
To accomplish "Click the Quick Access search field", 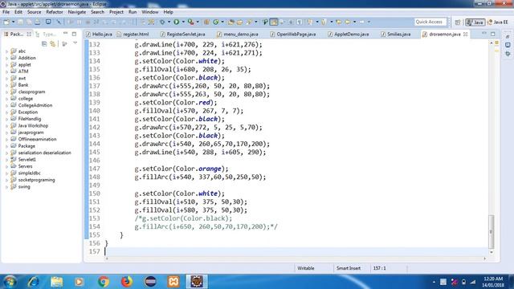I will [430, 22].
